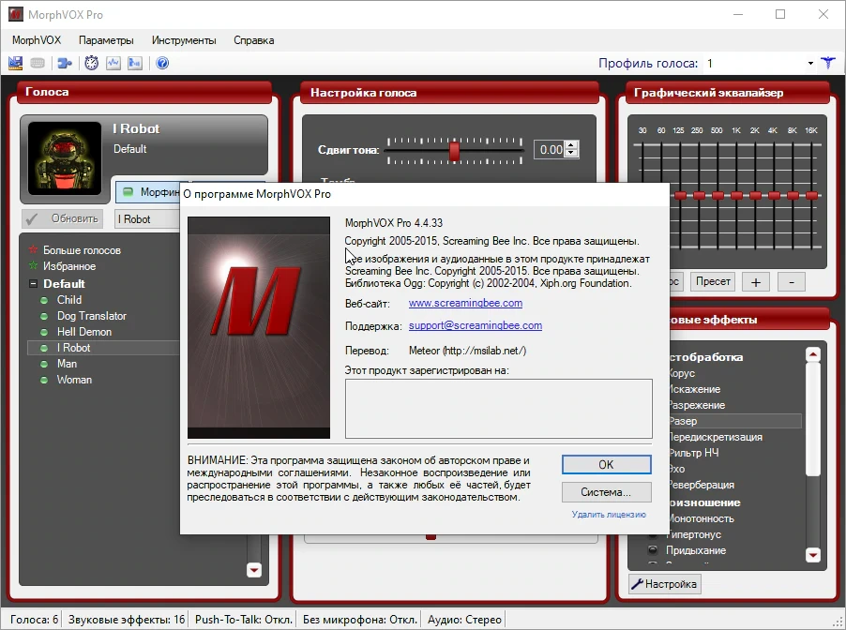Click the waveform icon in the toolbar
Screen dimensions: 846x630
click(x=113, y=63)
